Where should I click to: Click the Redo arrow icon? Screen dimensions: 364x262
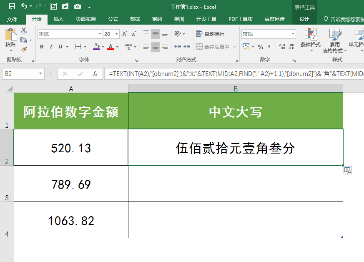coord(39,6)
